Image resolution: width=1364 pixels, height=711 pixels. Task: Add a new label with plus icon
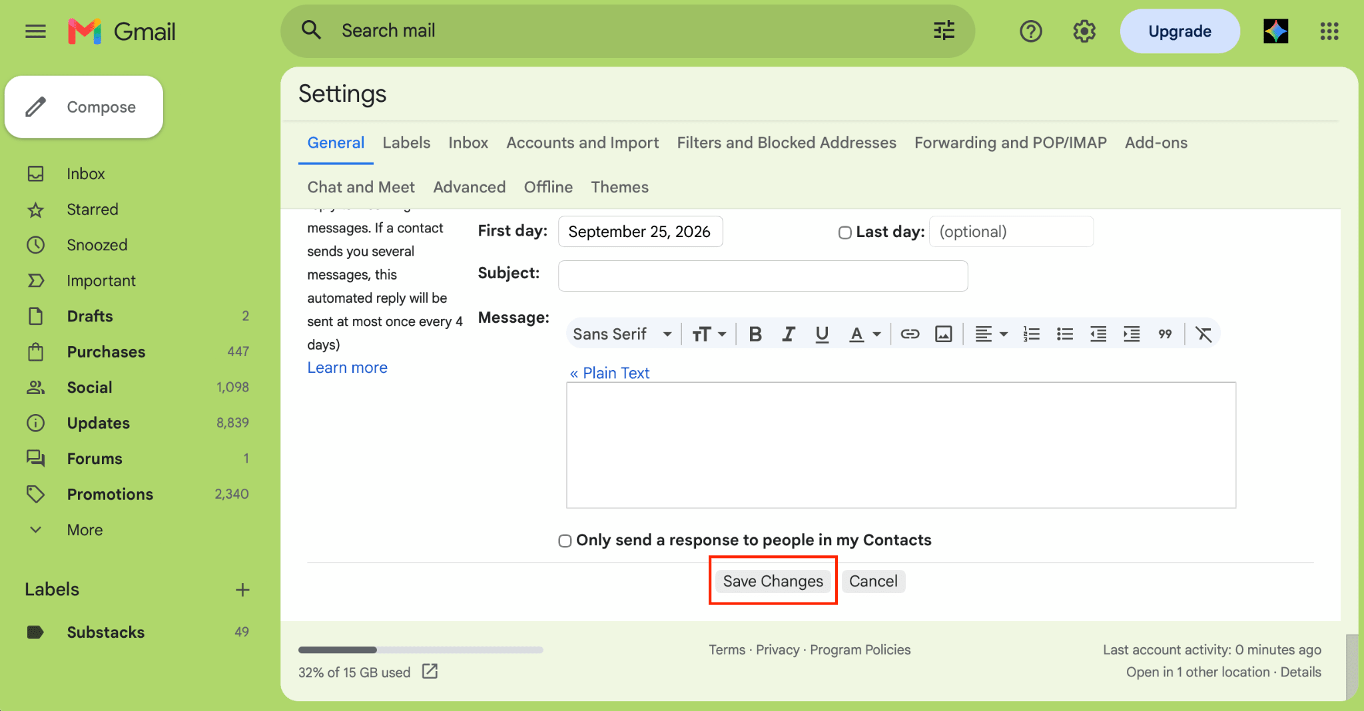[242, 590]
